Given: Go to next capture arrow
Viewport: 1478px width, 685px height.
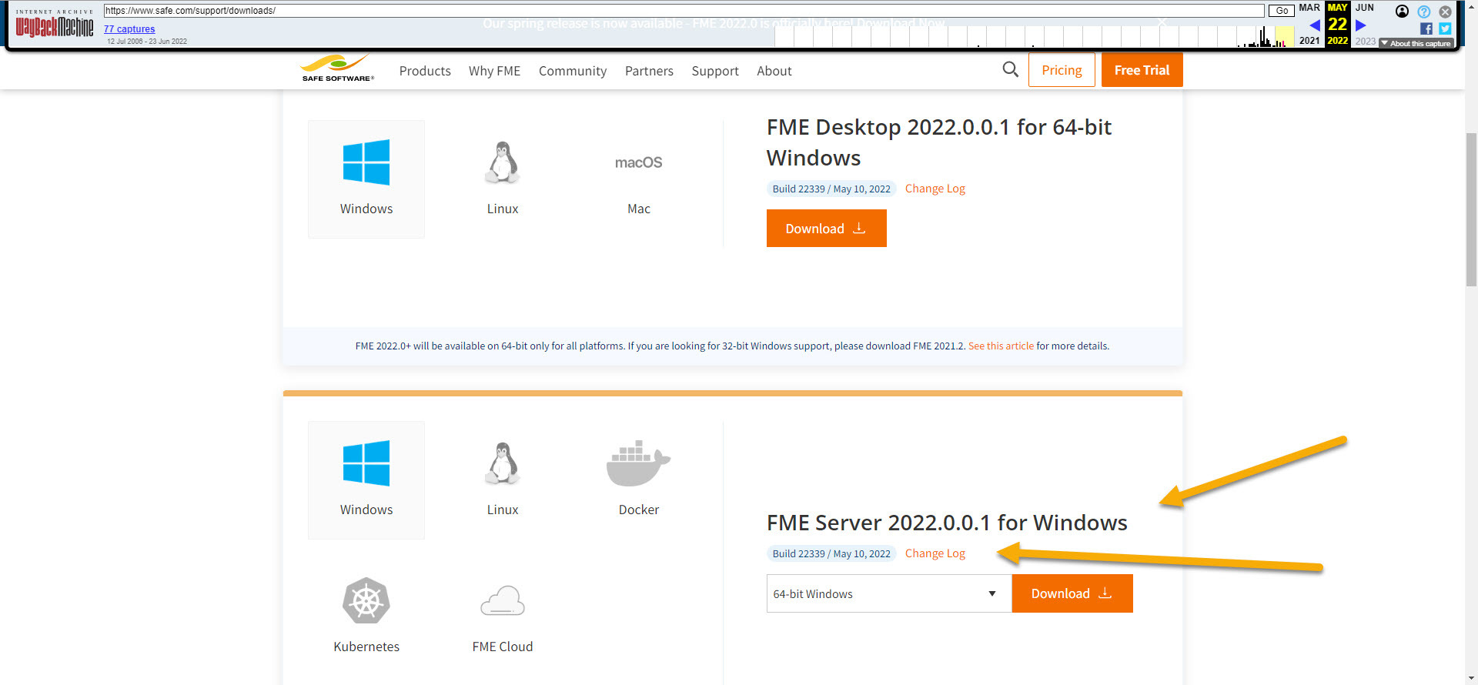Looking at the screenshot, I should 1360,25.
